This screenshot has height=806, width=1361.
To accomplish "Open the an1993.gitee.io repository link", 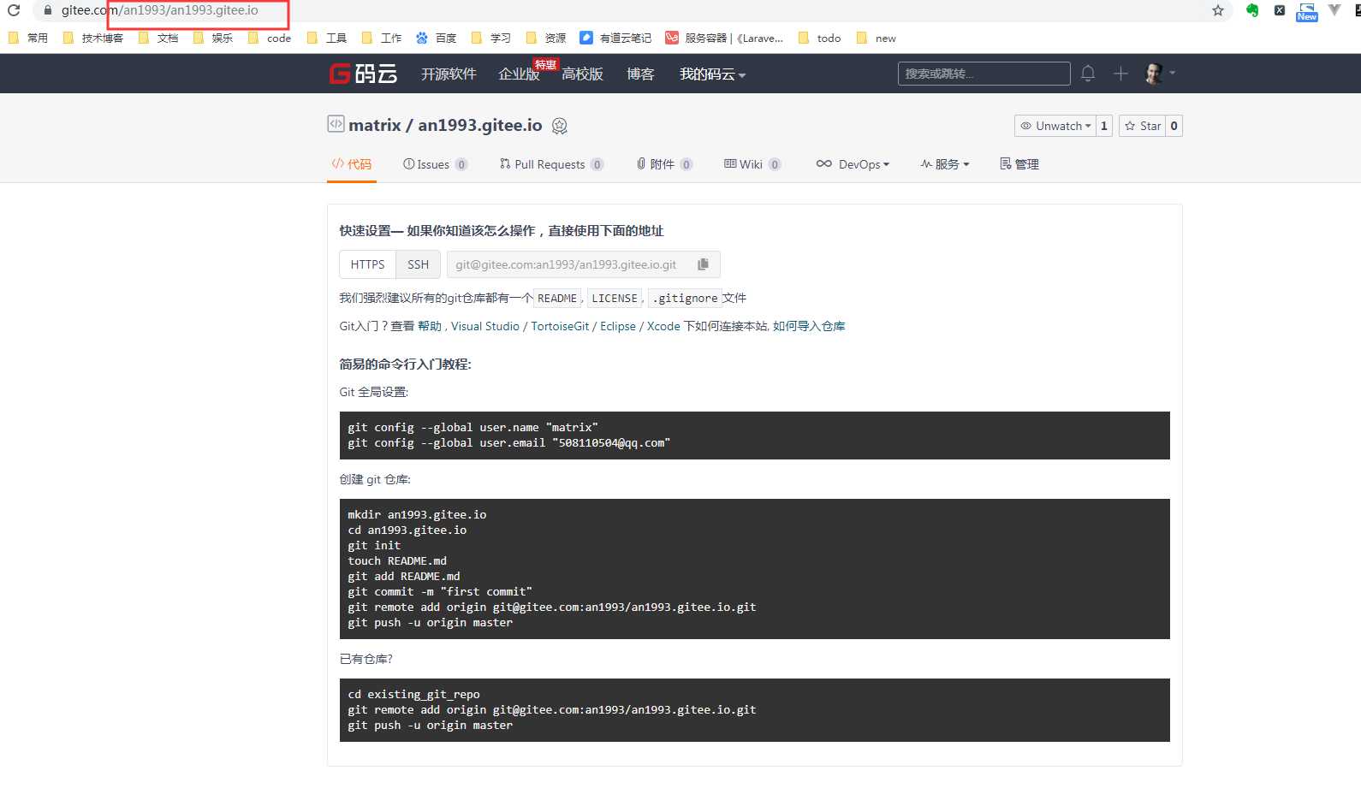I will 479,125.
